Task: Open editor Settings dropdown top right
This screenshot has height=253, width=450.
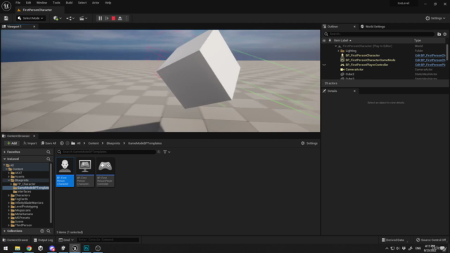Action: [x=435, y=18]
